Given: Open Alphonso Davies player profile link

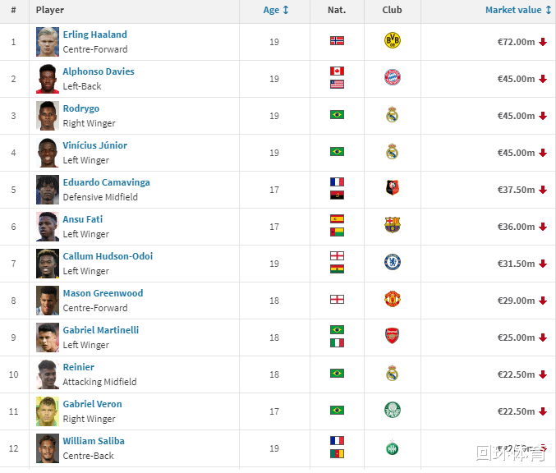Looking at the screenshot, I should point(99,71).
